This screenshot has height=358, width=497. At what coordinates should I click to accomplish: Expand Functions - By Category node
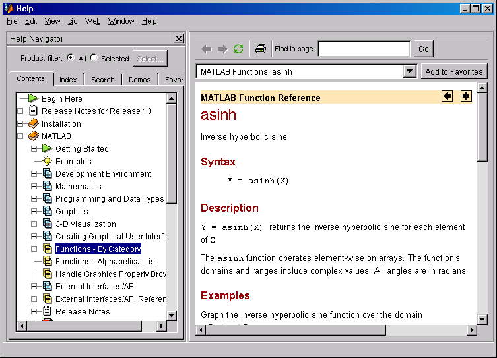(34, 249)
